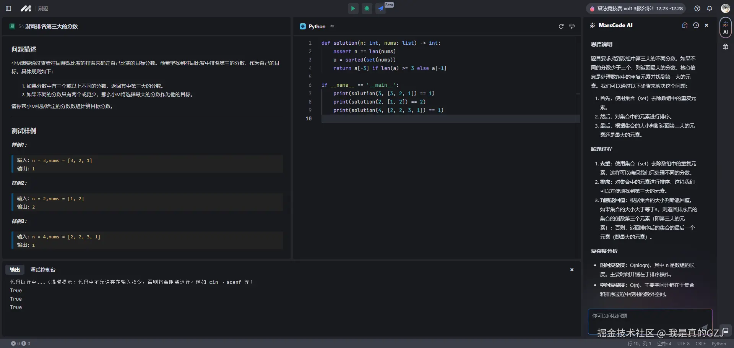Select the 输出 tab
The image size is (734, 348).
click(x=15, y=270)
